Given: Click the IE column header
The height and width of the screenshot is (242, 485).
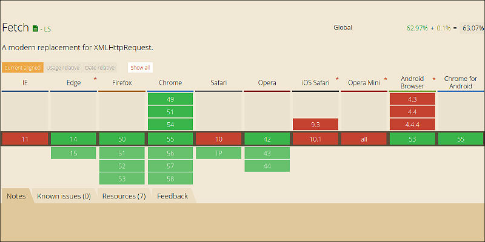Looking at the screenshot, I should (x=25, y=83).
